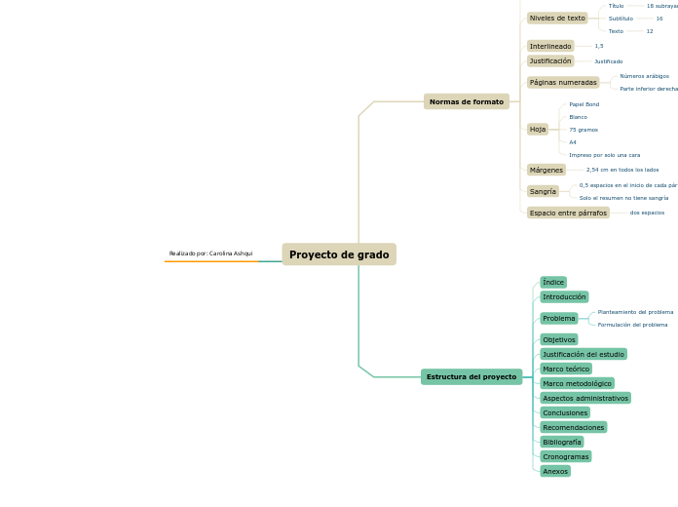Click the 2,54 cm en todos los lados leaf

(x=622, y=170)
